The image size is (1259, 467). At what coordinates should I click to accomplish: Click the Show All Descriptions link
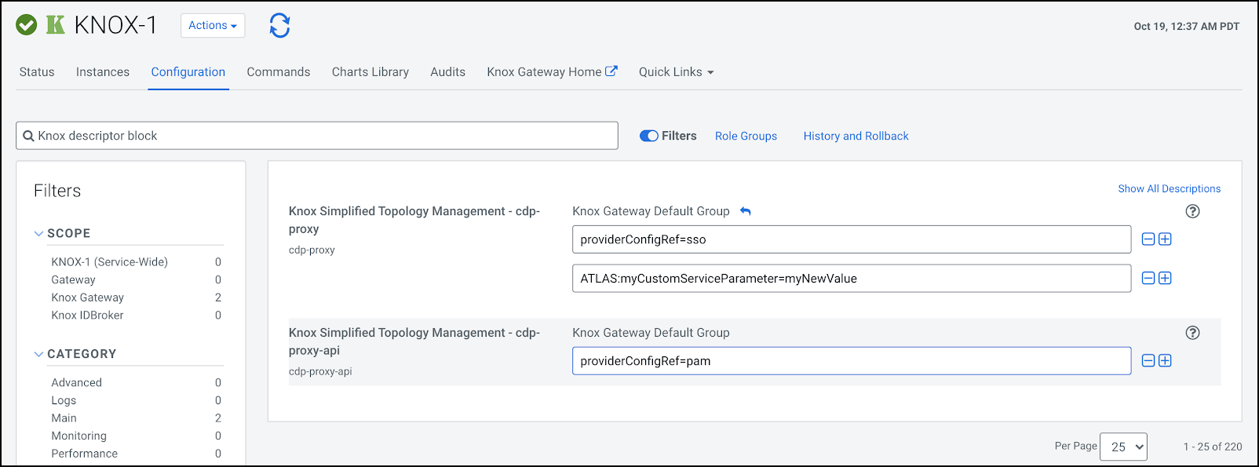point(1169,188)
